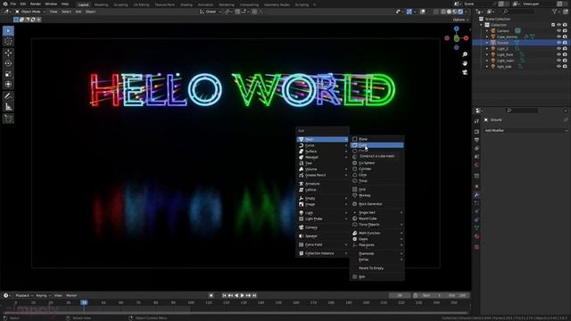Hide Cube_dummy with its eye icon
This screenshot has width=571, height=321.
pyautogui.click(x=559, y=37)
